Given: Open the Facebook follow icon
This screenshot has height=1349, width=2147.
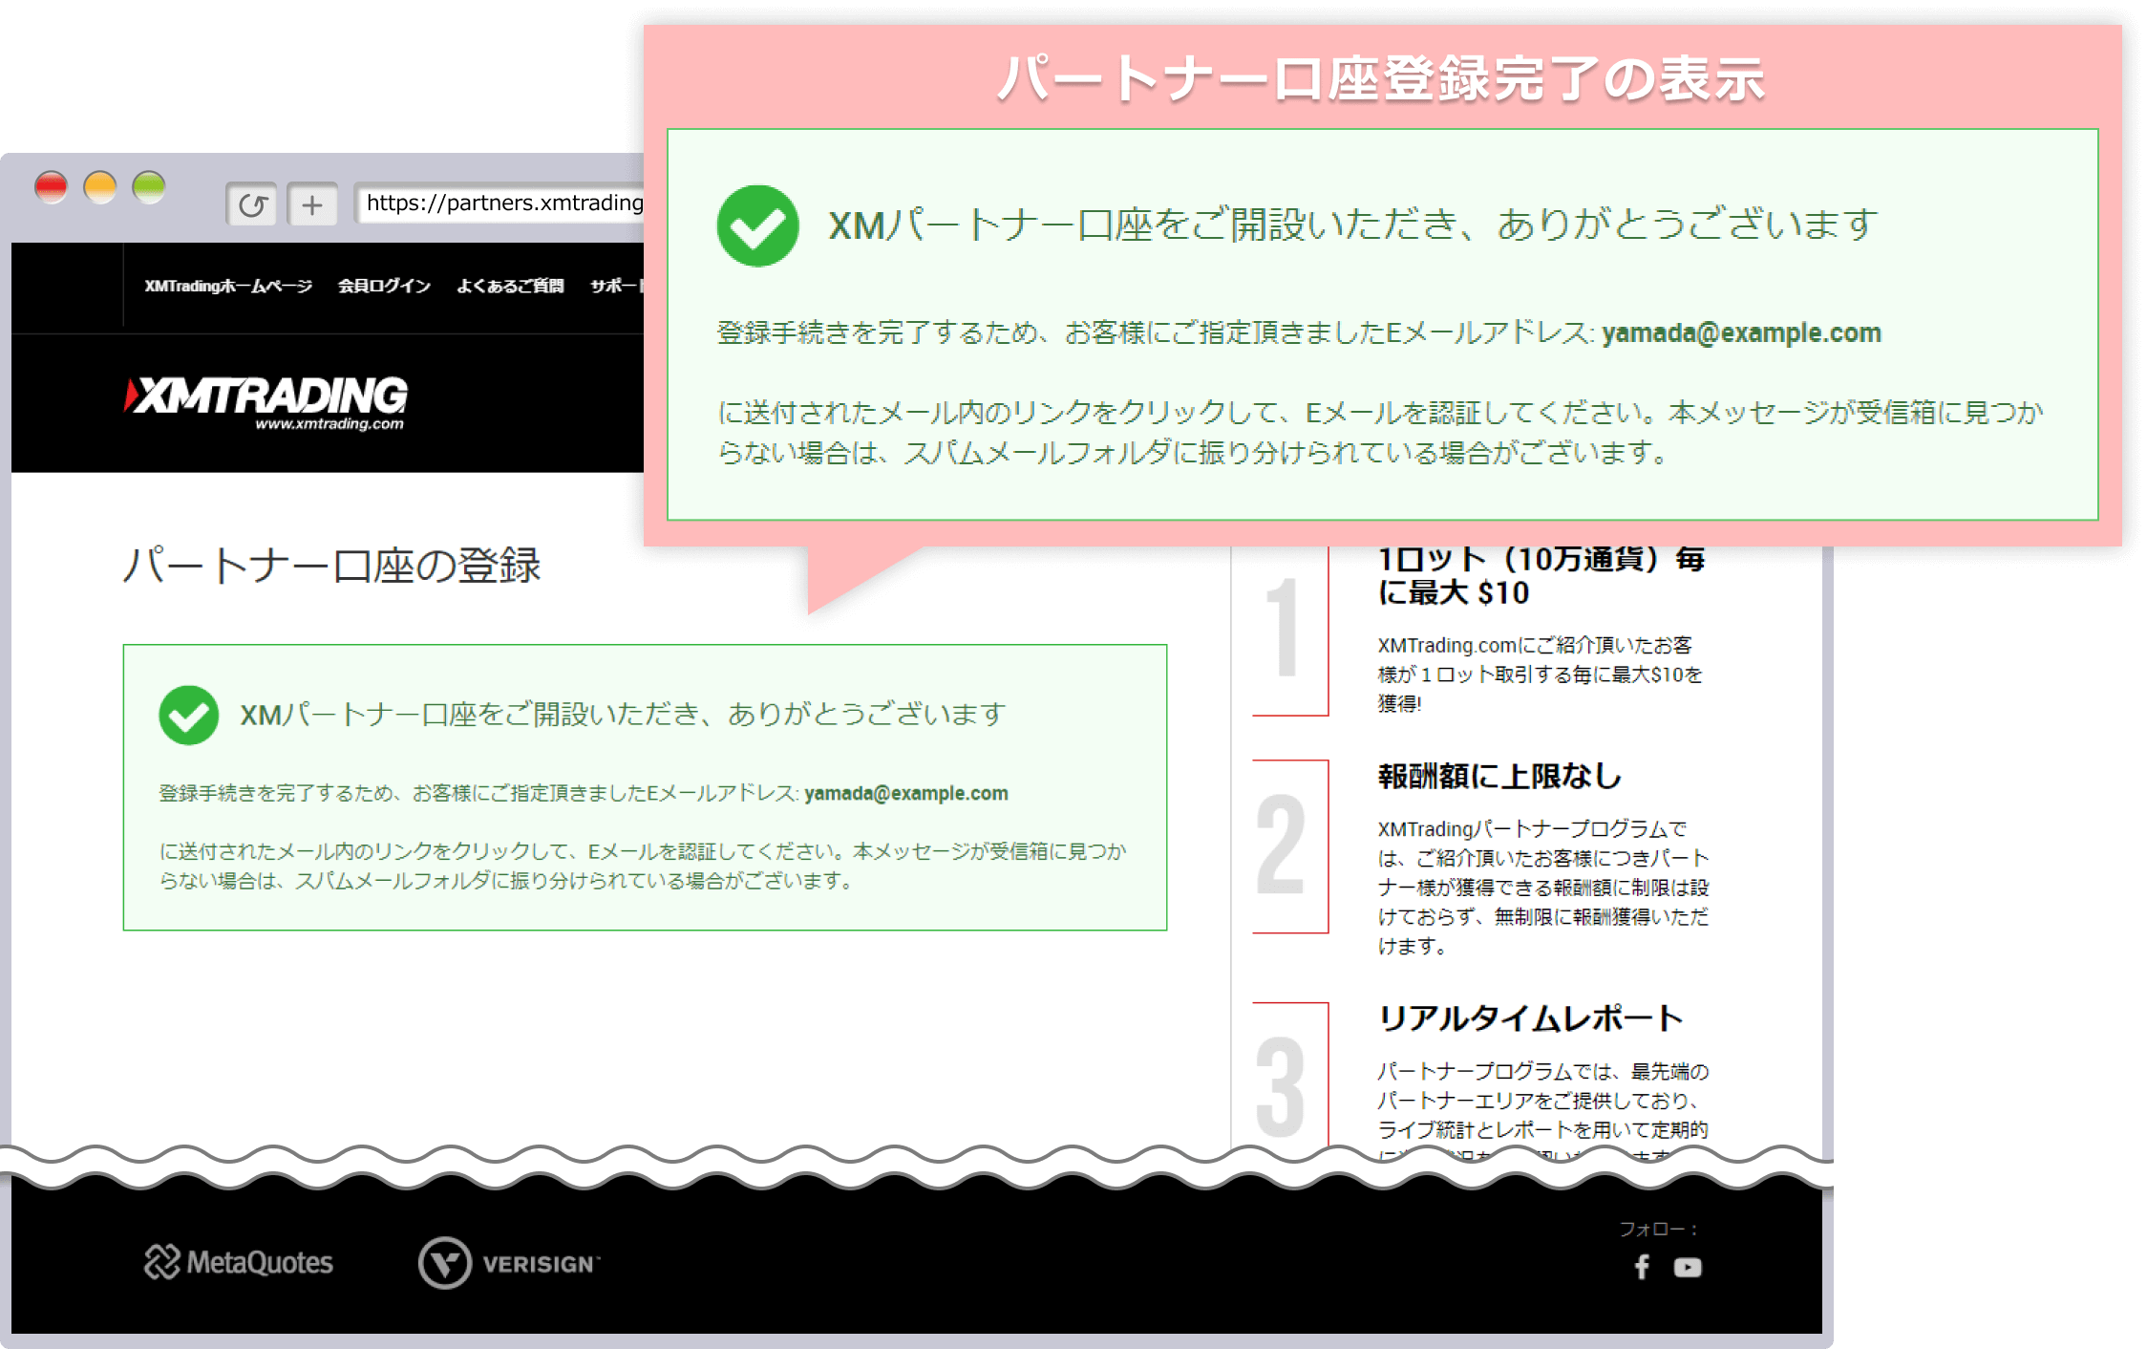Looking at the screenshot, I should 1642,1267.
